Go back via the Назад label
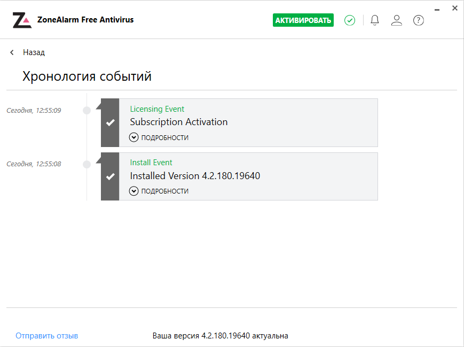This screenshot has height=347, width=464. [x=34, y=52]
